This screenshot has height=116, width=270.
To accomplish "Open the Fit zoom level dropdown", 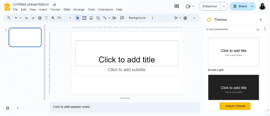I will (64, 18).
